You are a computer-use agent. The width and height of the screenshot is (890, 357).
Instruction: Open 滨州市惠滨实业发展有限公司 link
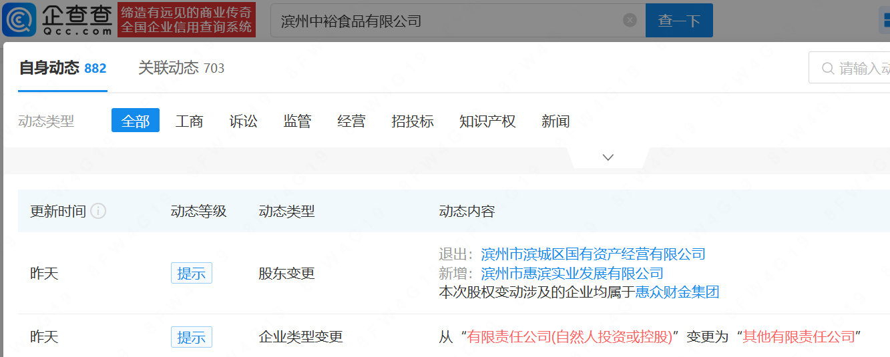pyautogui.click(x=572, y=273)
